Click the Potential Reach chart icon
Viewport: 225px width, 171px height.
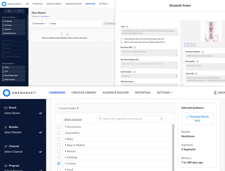tap(187, 117)
